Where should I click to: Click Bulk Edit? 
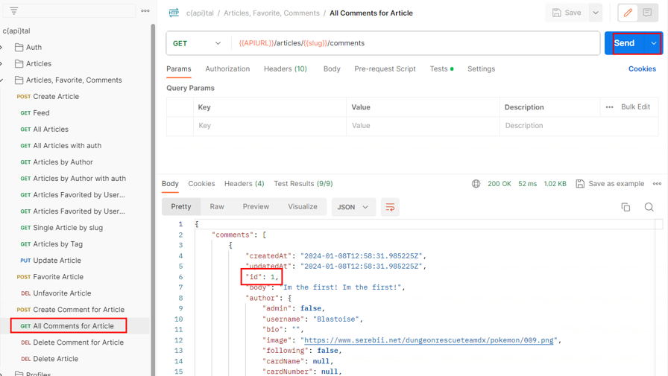(635, 106)
